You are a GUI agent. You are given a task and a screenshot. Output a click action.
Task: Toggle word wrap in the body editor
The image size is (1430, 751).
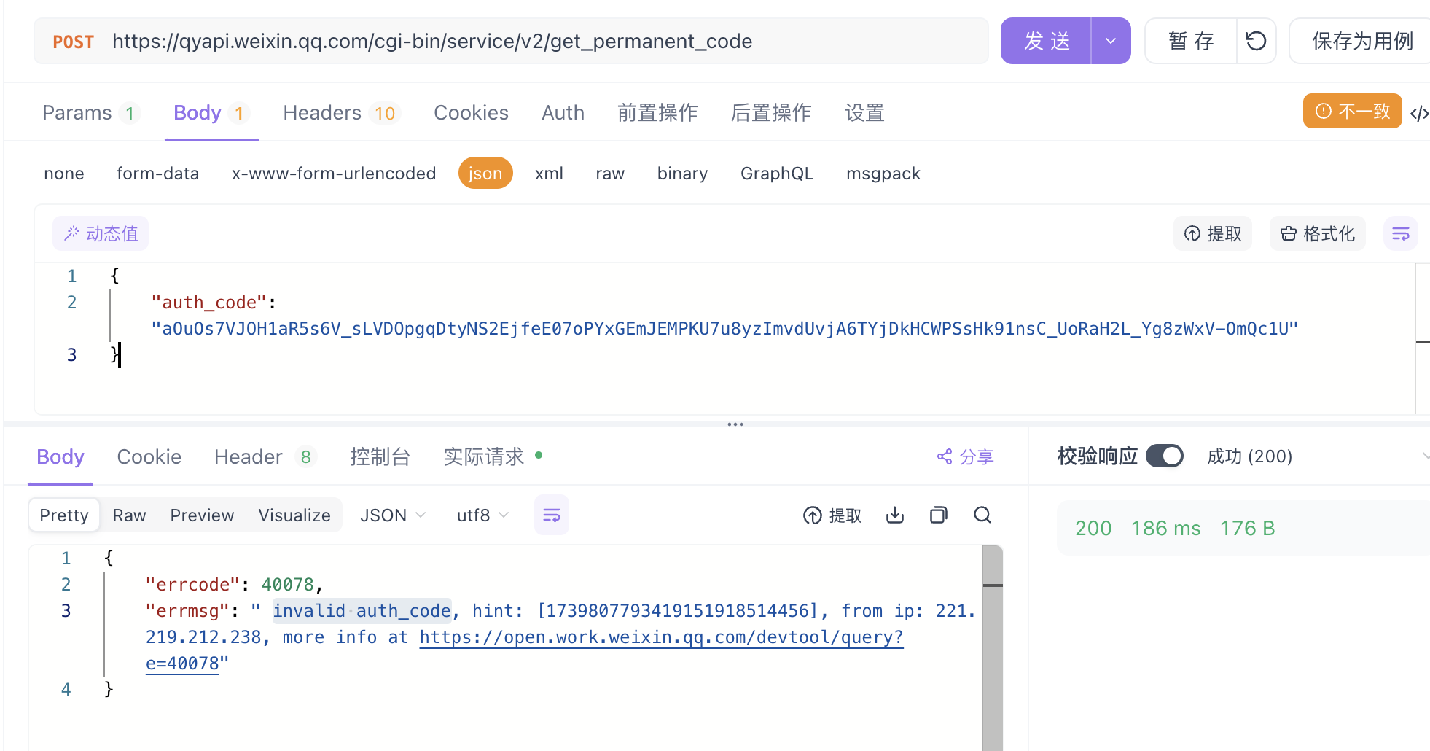(x=1400, y=233)
